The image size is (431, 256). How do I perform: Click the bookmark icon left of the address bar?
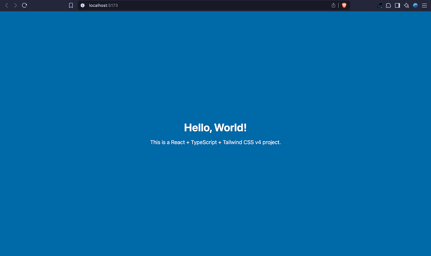click(71, 5)
